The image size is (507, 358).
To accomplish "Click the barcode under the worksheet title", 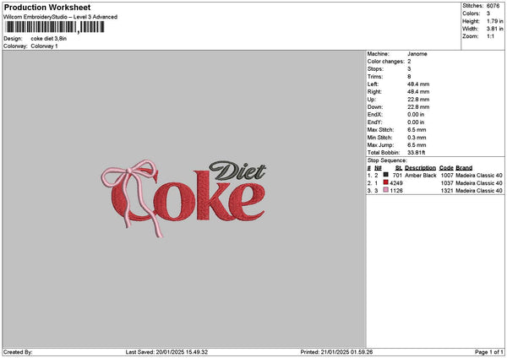I will [x=55, y=27].
